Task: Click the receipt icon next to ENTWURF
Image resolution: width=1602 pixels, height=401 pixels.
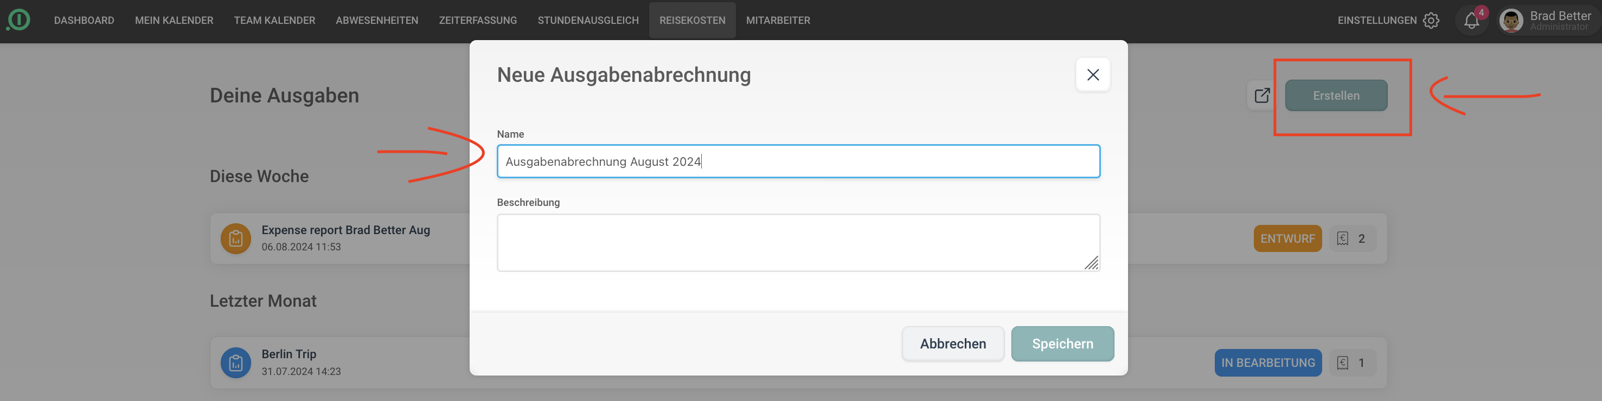Action: 1343,239
